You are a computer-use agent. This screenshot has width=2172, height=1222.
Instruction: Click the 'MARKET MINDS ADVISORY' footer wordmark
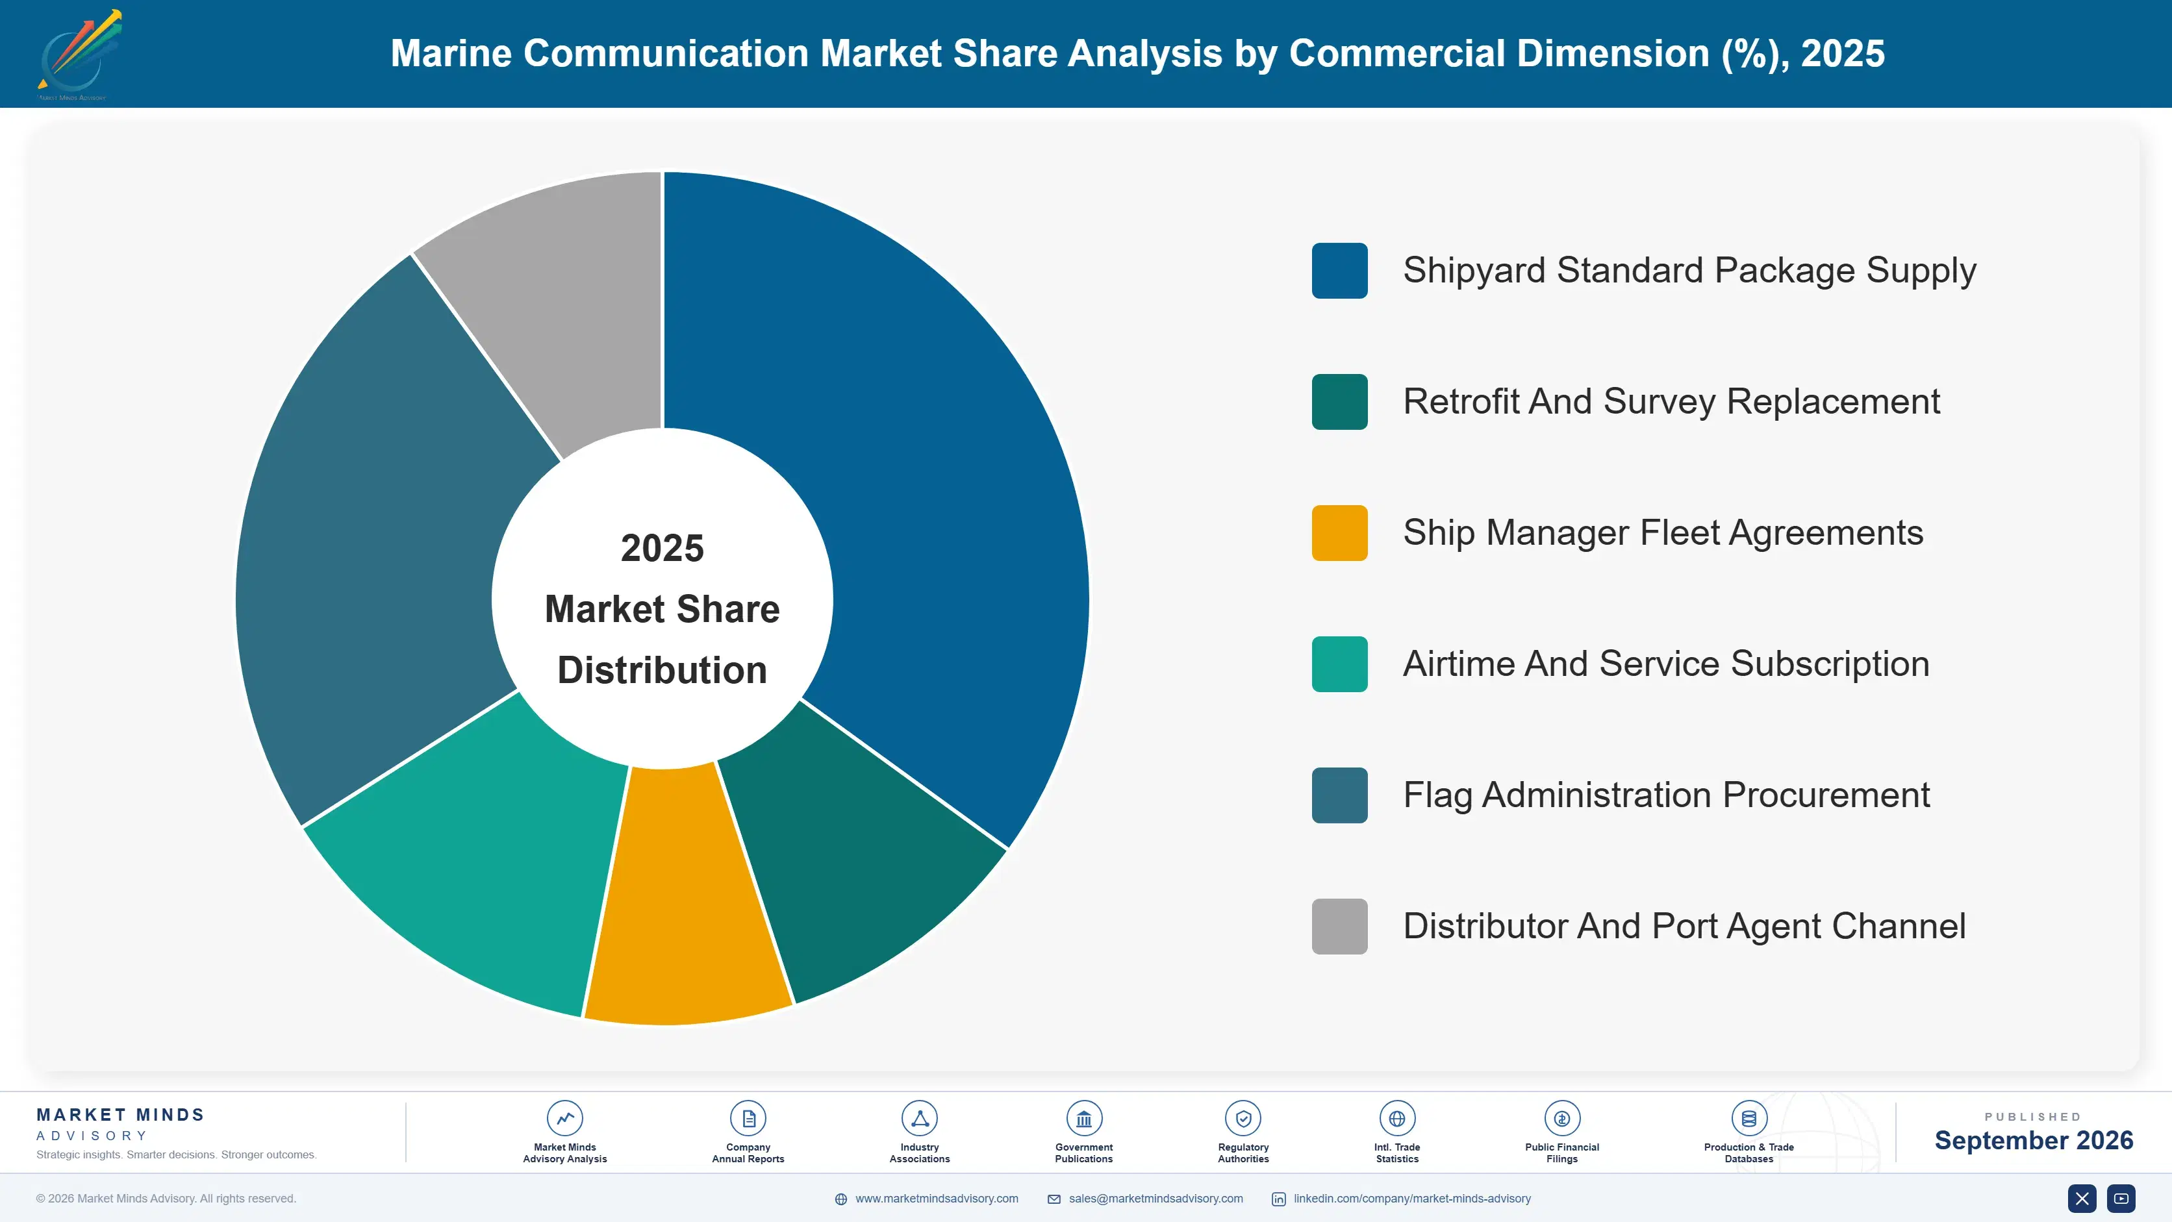[x=120, y=1124]
